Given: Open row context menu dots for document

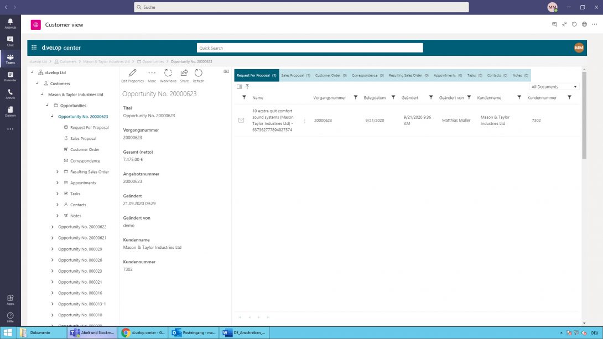Looking at the screenshot, I should 305,121.
